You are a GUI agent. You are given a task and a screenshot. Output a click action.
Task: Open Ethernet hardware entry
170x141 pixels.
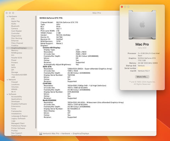point(15,41)
